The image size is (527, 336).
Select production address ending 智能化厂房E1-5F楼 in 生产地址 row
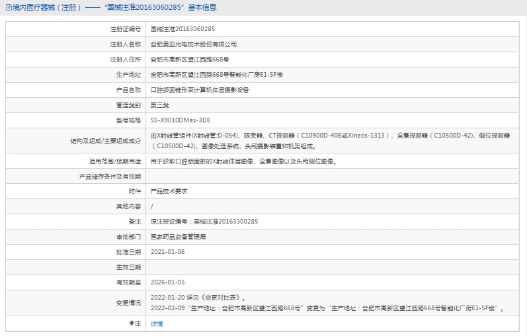[x=216, y=75]
